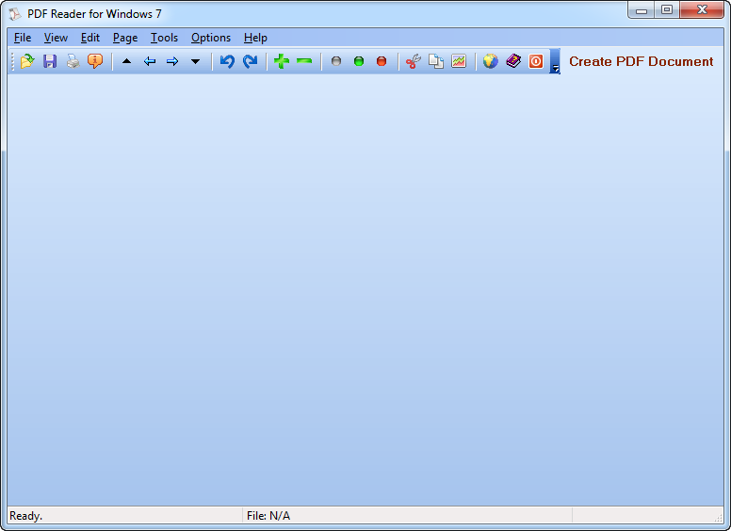The width and height of the screenshot is (731, 531).
Task: Close the PDF Reader window
Action: coord(702,9)
